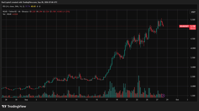
Task: Click the 2.000 price axis label
Action: (193, 86)
